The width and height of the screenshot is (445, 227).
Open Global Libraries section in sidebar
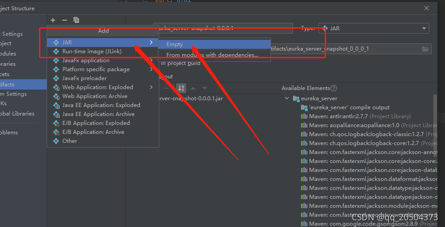[17, 114]
